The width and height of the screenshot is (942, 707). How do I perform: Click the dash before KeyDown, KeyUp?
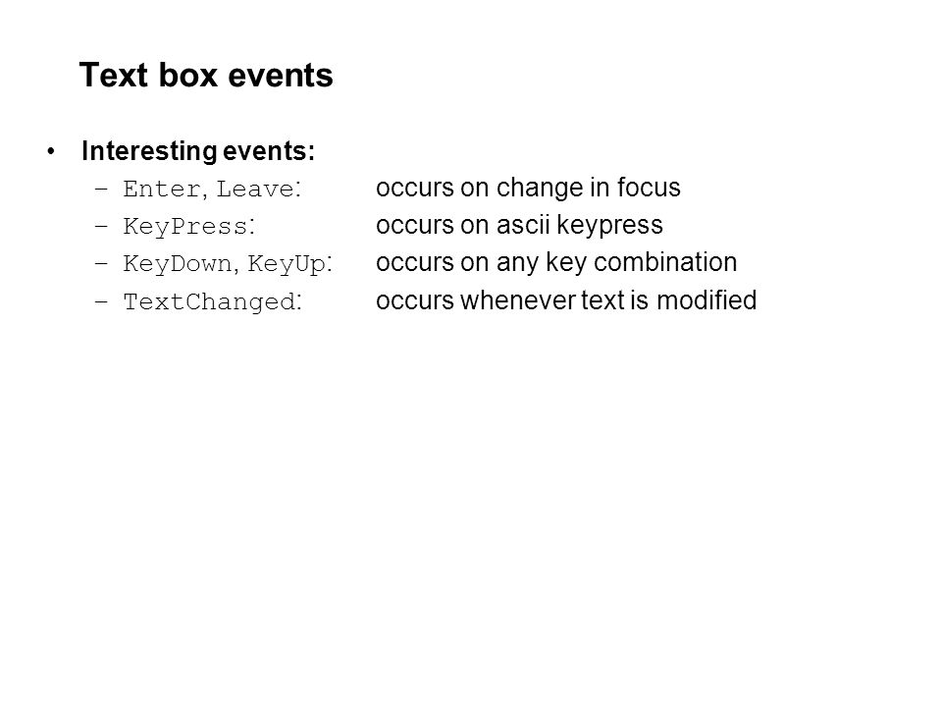pyautogui.click(x=101, y=263)
